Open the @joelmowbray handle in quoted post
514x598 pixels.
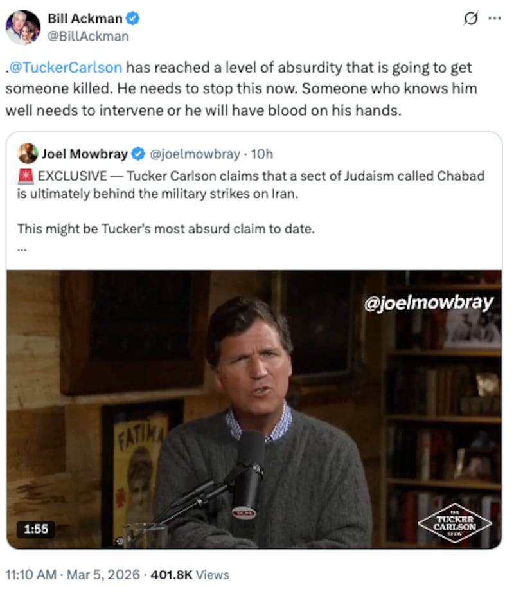point(195,154)
